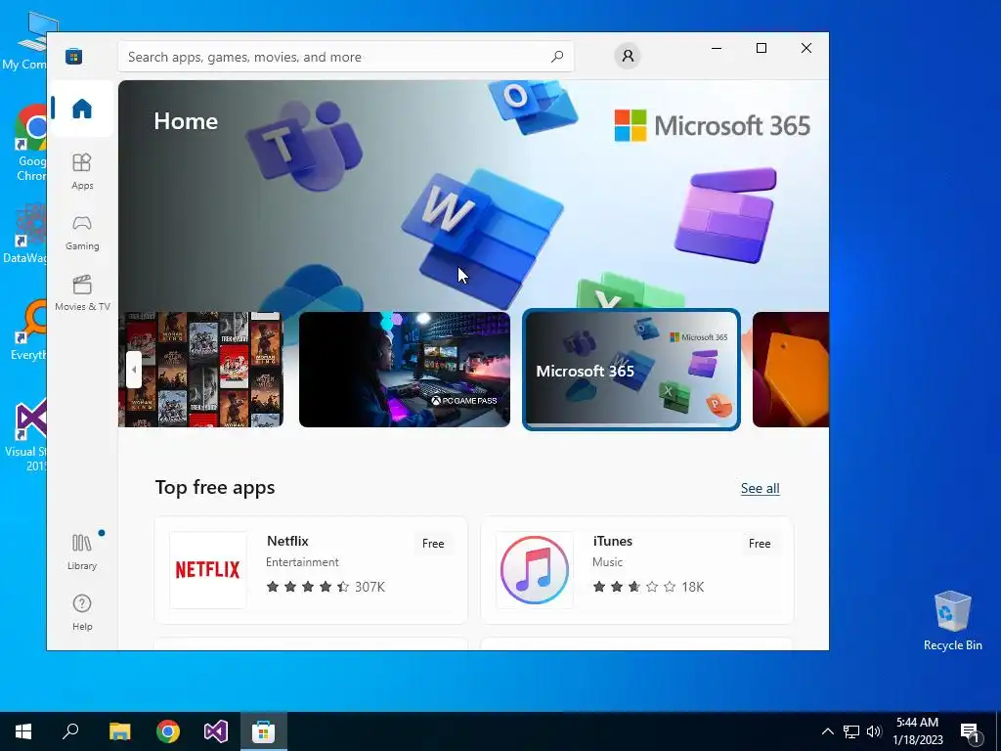Open the Home section in Store sidebar
The width and height of the screenshot is (1001, 751).
coord(82,109)
